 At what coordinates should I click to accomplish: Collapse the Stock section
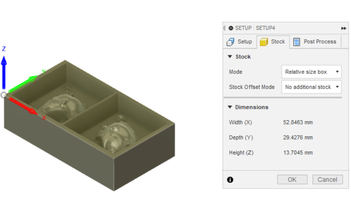(x=230, y=57)
